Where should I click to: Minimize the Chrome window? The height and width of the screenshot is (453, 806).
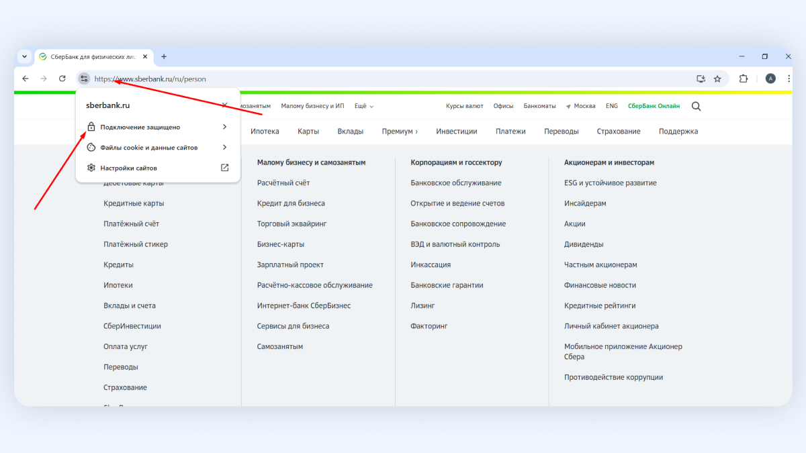click(742, 56)
